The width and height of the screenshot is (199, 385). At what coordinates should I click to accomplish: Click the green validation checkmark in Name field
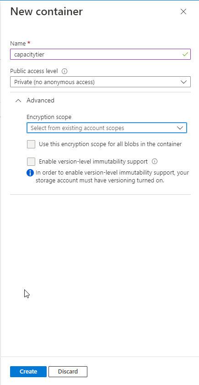[185, 54]
